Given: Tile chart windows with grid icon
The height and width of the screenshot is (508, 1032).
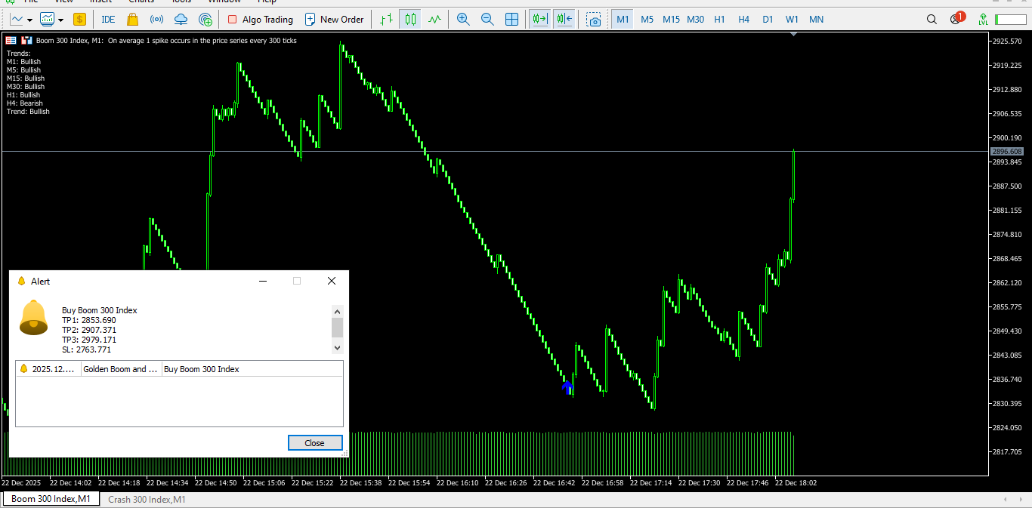Looking at the screenshot, I should coord(511,20).
